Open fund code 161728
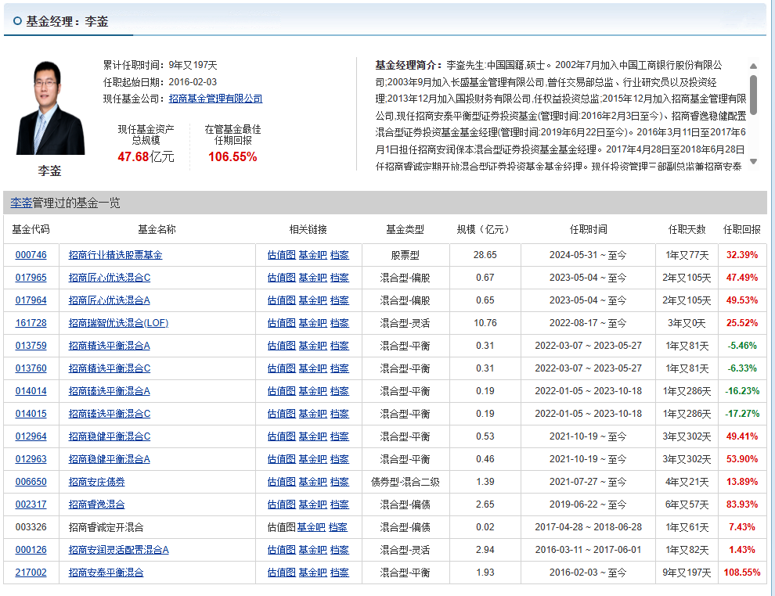Image resolution: width=775 pixels, height=596 pixels. pos(31,323)
